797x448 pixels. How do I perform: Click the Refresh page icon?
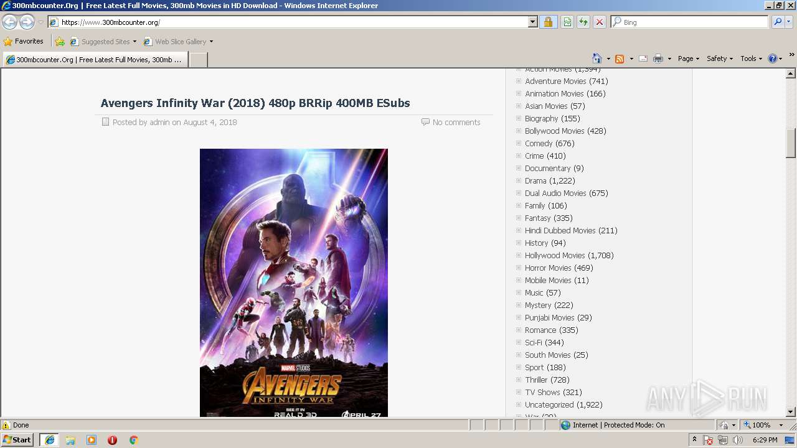pos(583,22)
